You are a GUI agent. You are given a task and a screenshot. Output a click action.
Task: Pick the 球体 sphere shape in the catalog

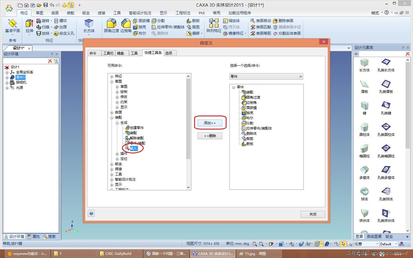coord(364,194)
